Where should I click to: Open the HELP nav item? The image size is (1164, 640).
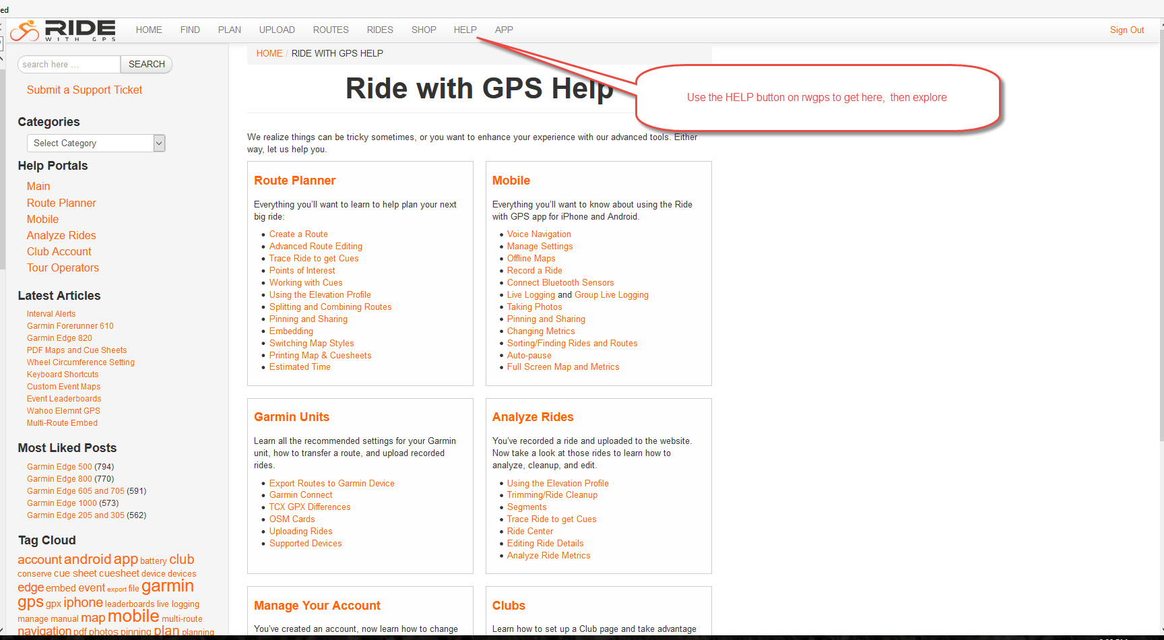(x=465, y=30)
